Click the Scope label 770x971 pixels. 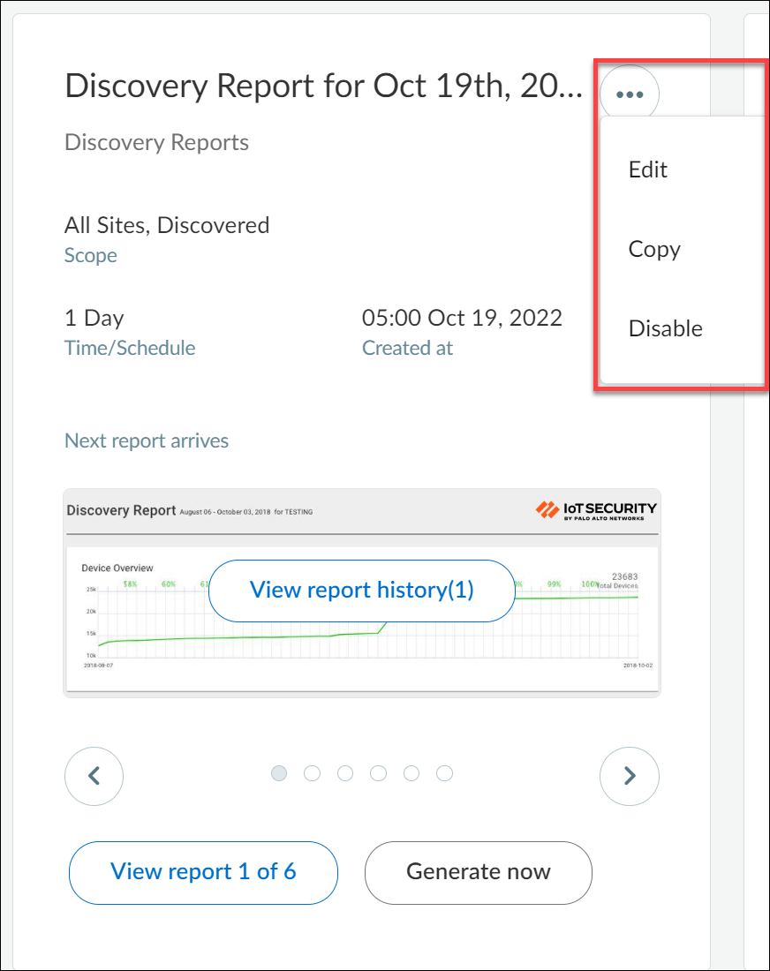pyautogui.click(x=90, y=255)
